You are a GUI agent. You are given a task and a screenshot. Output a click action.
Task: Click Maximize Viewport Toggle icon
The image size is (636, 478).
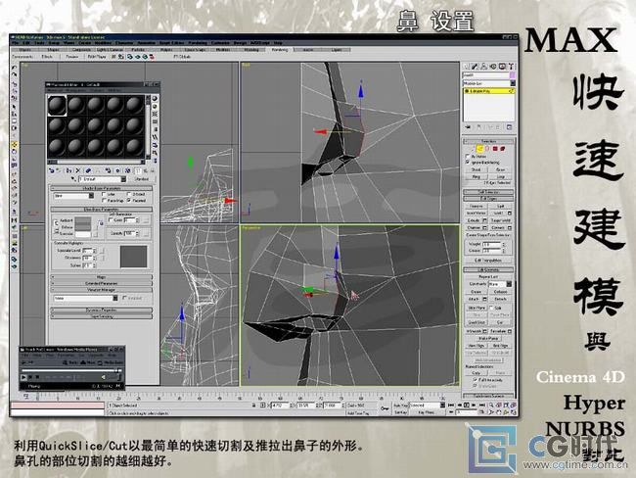[x=514, y=411]
